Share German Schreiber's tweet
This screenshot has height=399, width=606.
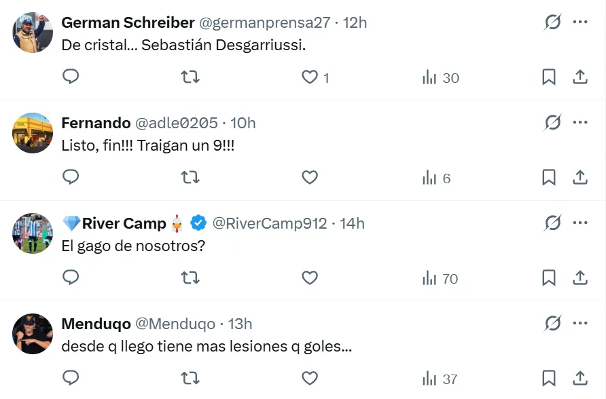(x=580, y=77)
